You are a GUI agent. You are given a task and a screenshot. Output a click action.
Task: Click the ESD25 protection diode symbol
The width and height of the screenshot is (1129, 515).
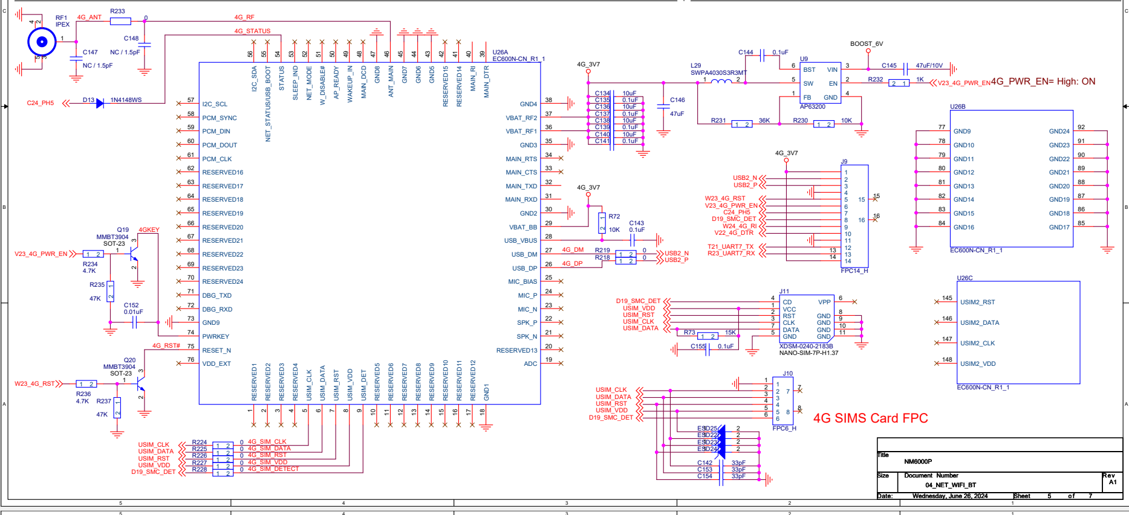click(720, 429)
